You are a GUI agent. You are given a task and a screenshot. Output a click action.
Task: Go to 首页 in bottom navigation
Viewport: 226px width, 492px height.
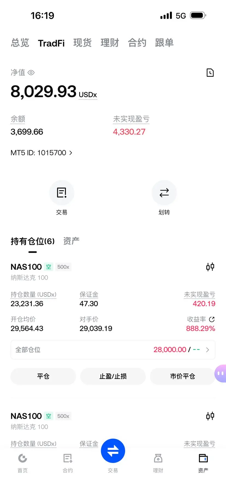click(x=23, y=463)
